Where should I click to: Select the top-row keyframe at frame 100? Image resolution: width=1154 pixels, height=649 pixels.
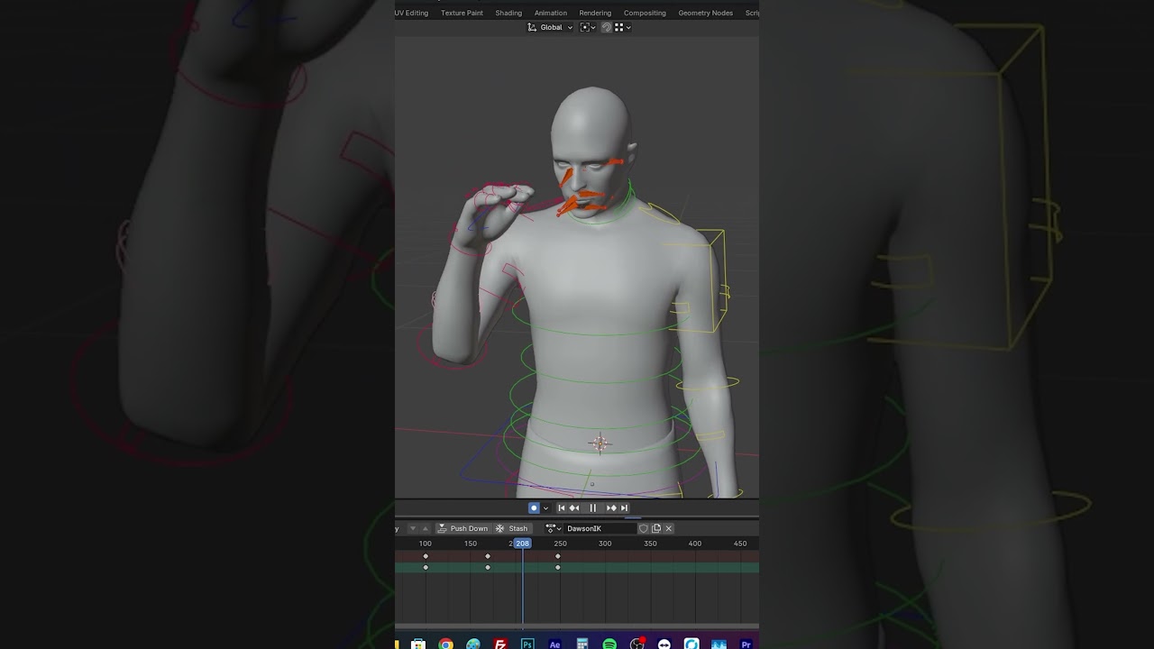point(426,556)
